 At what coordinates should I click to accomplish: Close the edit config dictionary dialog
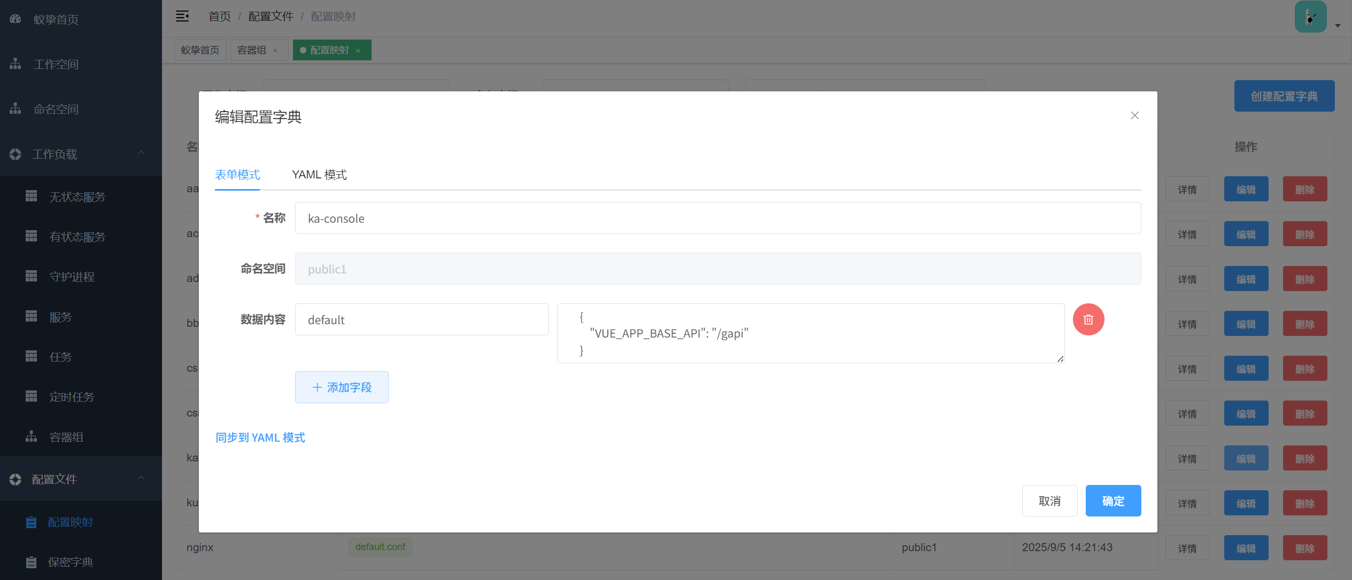click(1134, 115)
